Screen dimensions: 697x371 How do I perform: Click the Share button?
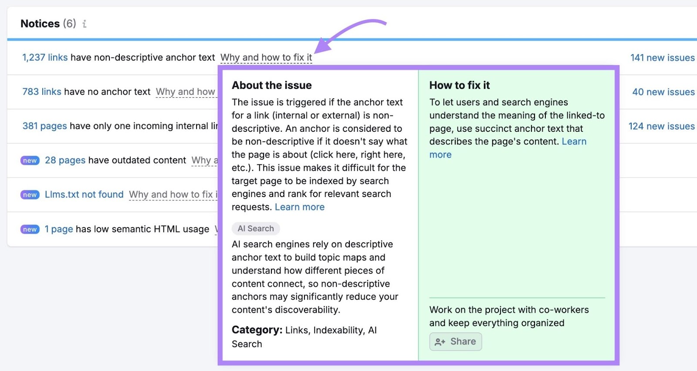(456, 342)
